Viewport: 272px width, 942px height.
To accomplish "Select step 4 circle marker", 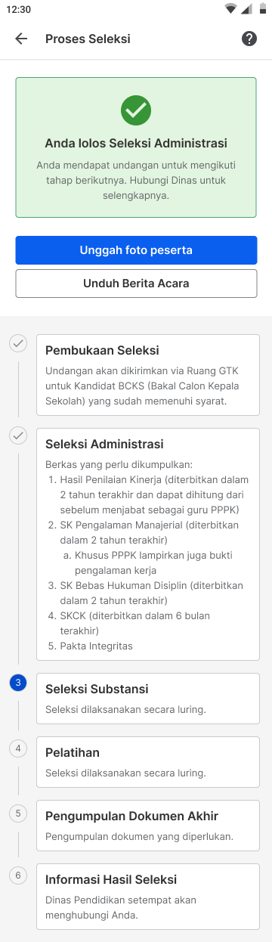I will 18,748.
